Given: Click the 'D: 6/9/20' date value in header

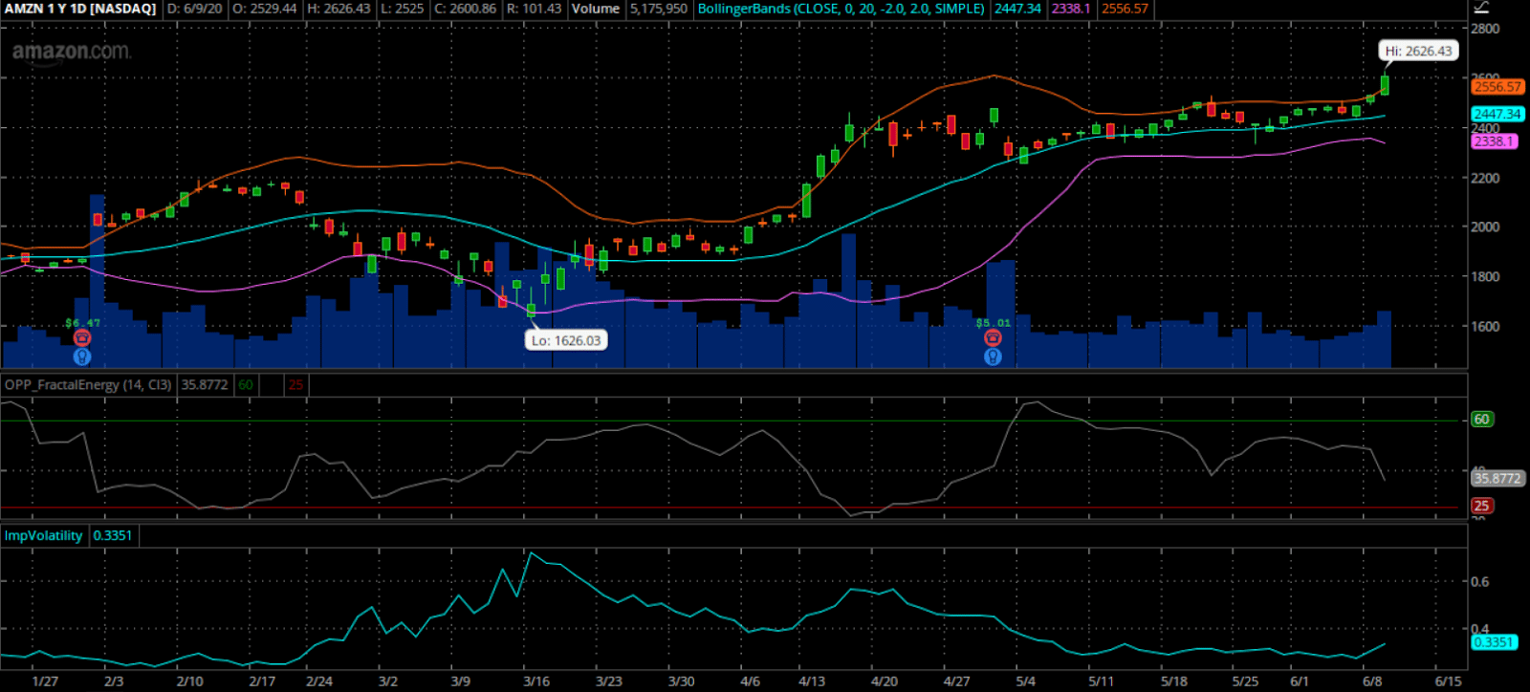Looking at the screenshot, I should [x=195, y=9].
